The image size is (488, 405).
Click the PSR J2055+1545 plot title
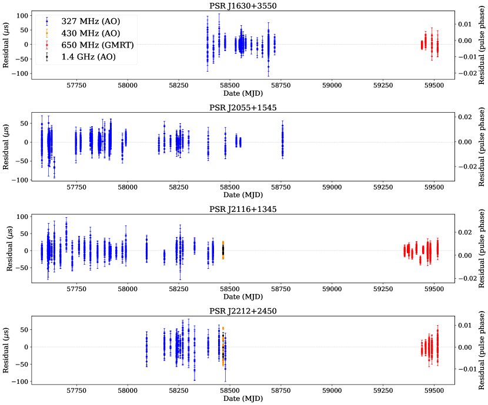[243, 107]
